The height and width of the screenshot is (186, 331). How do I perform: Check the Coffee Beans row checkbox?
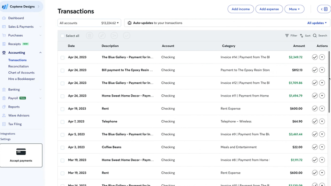point(63,148)
